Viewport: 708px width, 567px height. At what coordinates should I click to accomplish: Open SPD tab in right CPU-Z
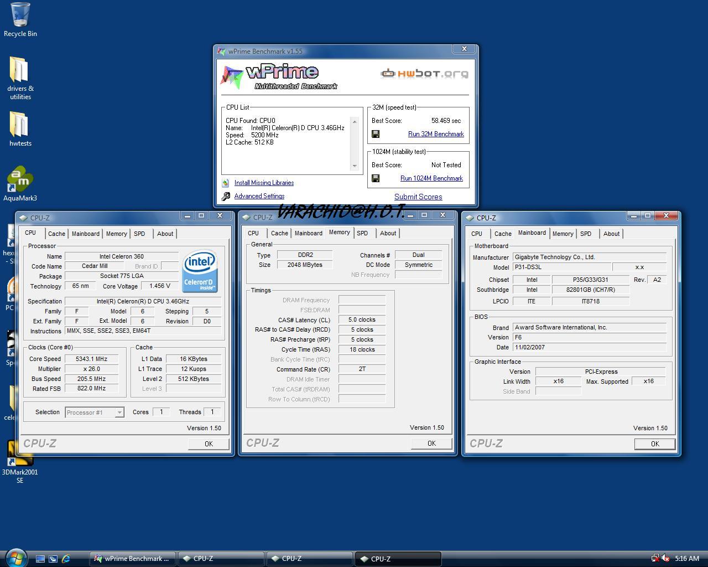586,234
